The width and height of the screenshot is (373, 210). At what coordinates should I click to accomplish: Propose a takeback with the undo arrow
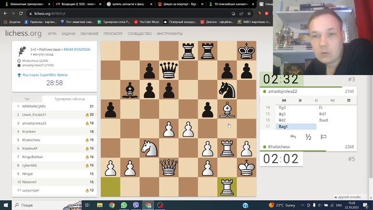tap(293, 137)
